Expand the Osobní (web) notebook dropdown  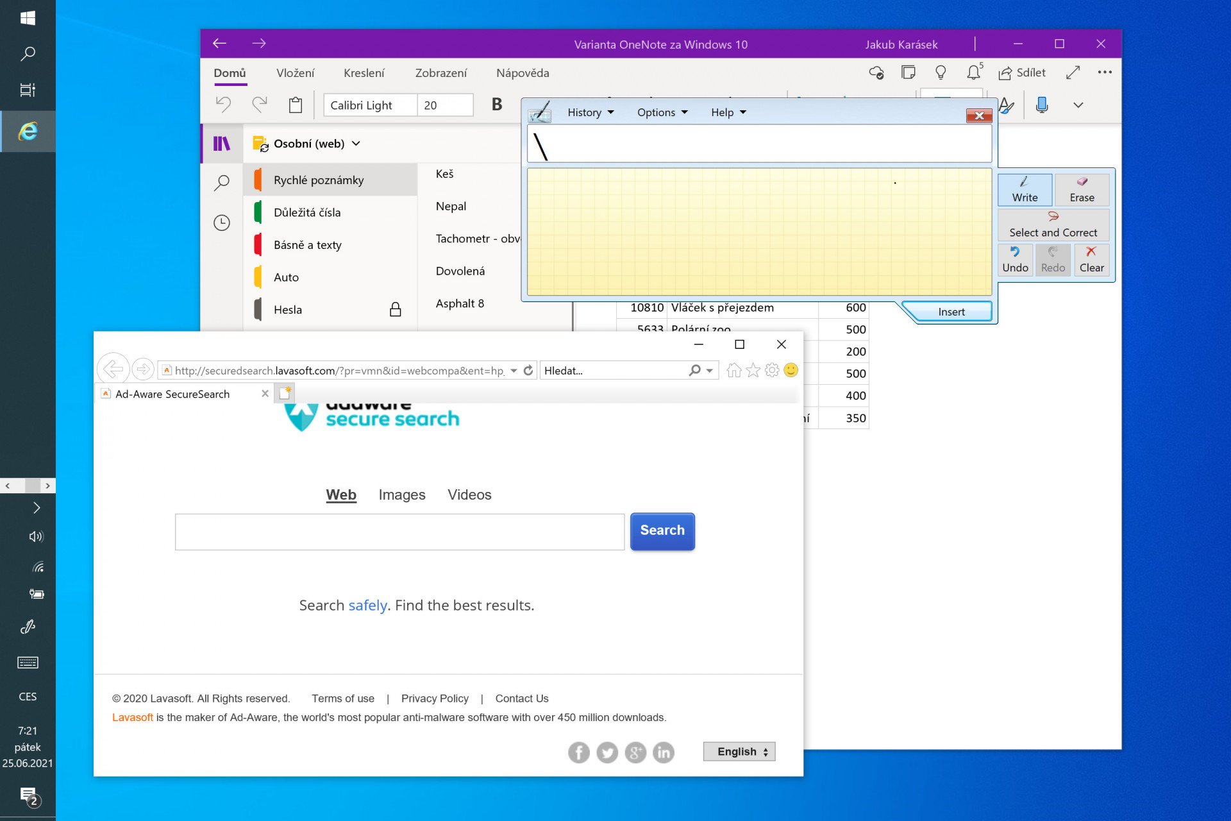point(356,144)
